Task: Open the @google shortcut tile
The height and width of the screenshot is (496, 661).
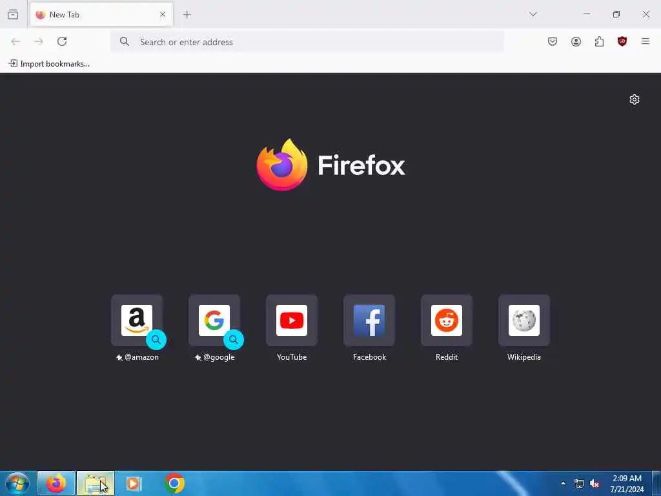Action: [214, 320]
